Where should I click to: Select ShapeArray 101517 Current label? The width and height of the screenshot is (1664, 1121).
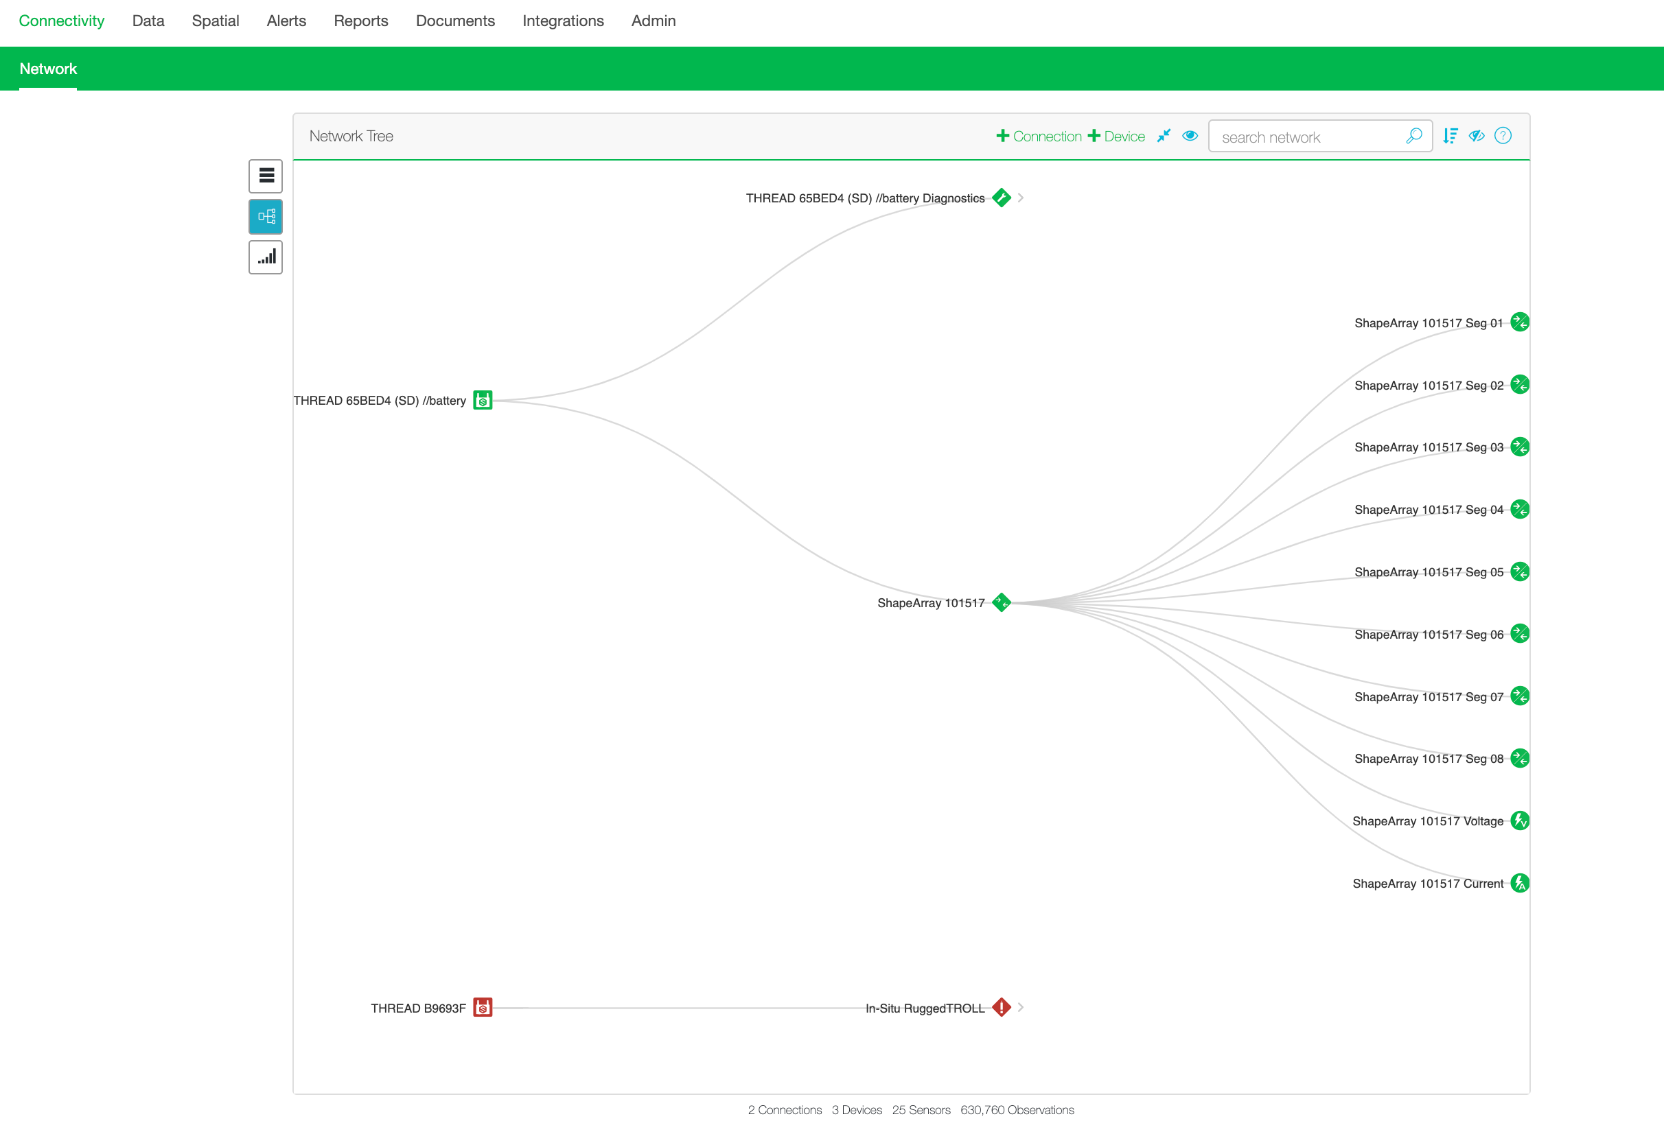[x=1428, y=884]
